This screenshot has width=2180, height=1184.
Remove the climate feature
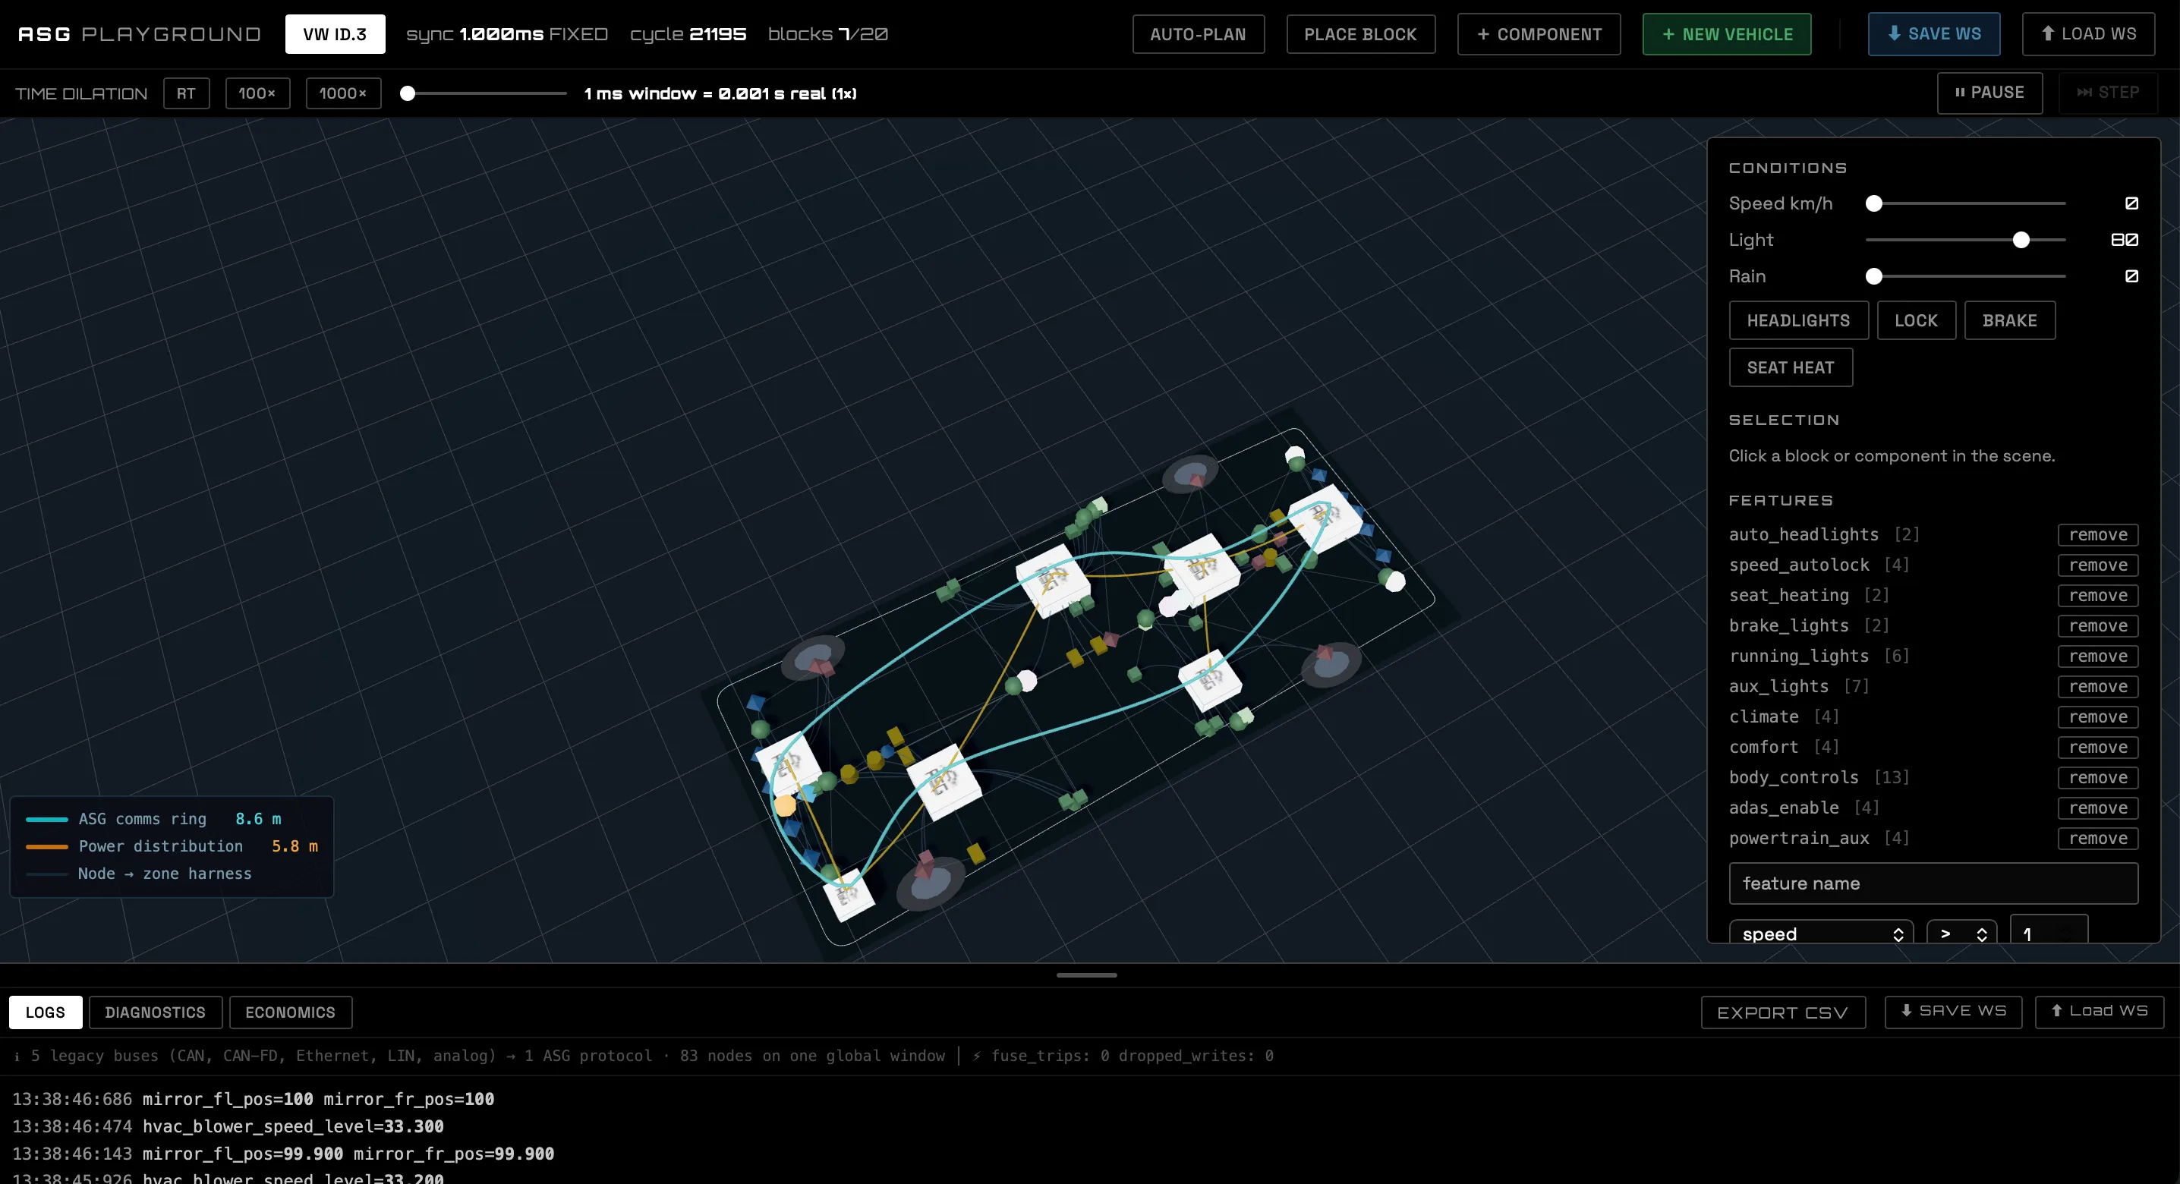coord(2098,718)
